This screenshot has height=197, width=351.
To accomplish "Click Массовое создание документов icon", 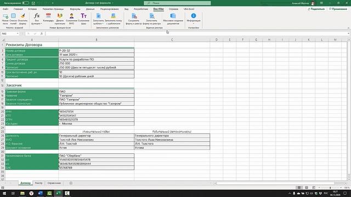I will point(173,19).
